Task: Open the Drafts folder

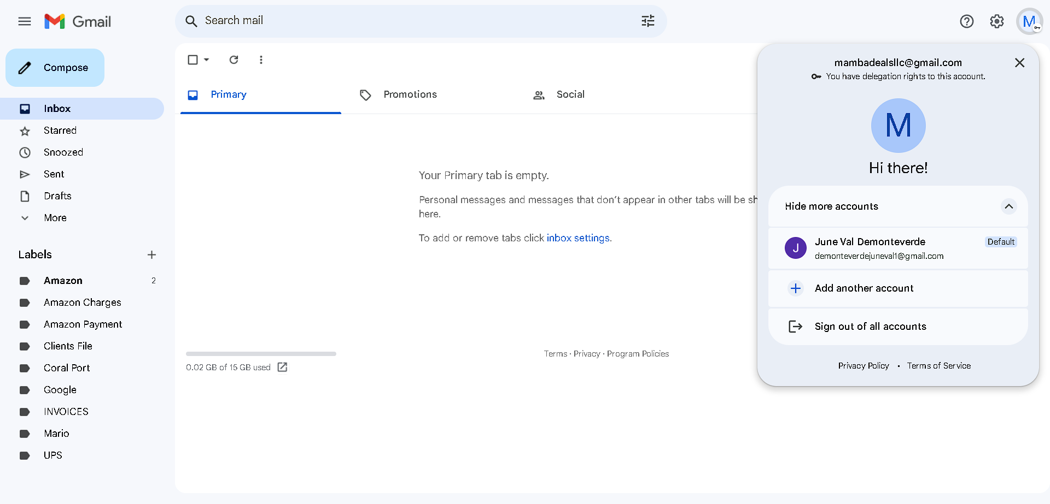Action: [x=82, y=196]
